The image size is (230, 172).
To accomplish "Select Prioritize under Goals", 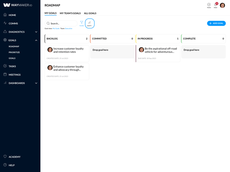I will coord(14,52).
